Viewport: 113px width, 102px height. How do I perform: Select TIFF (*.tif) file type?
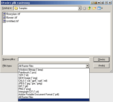[23, 75]
